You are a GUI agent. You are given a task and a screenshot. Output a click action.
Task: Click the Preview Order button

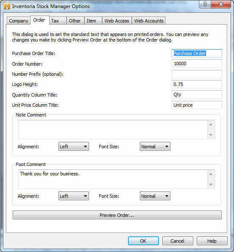click(117, 215)
